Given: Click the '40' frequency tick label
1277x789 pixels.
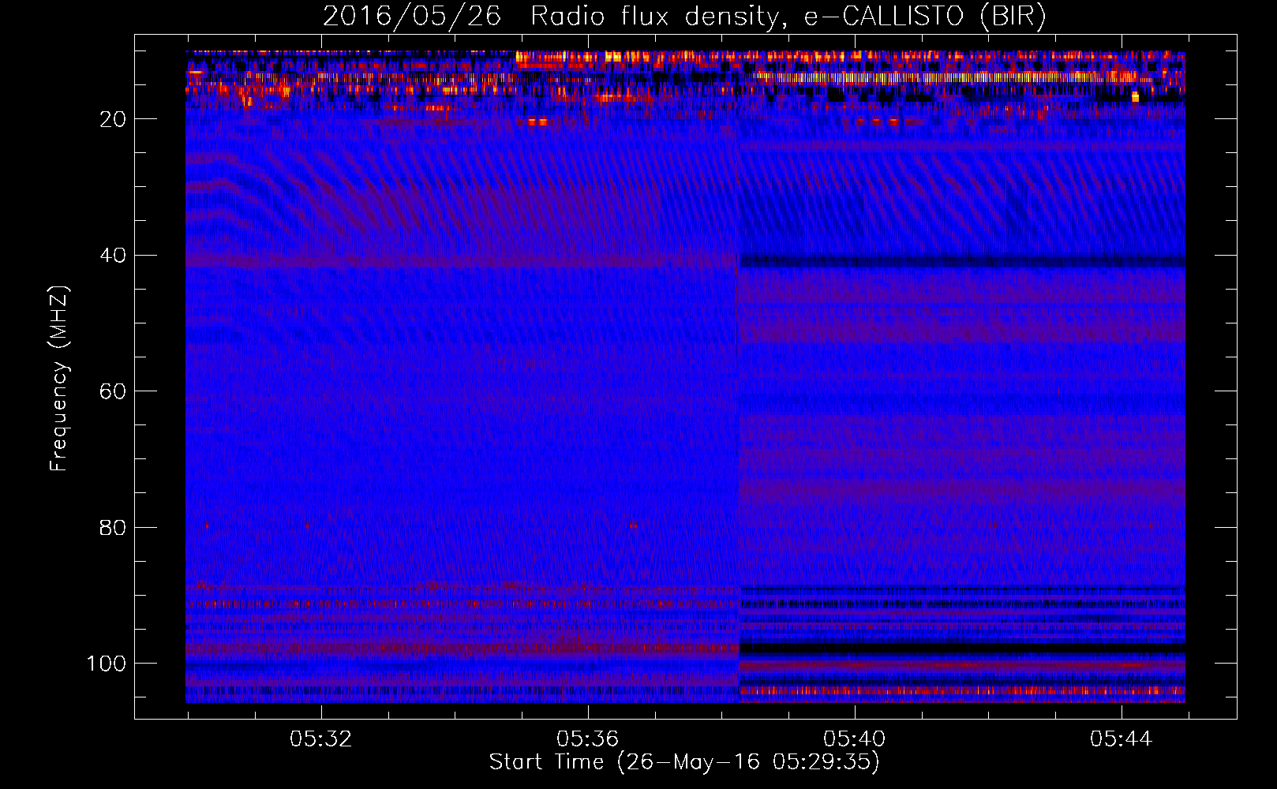Looking at the screenshot, I should point(113,256).
